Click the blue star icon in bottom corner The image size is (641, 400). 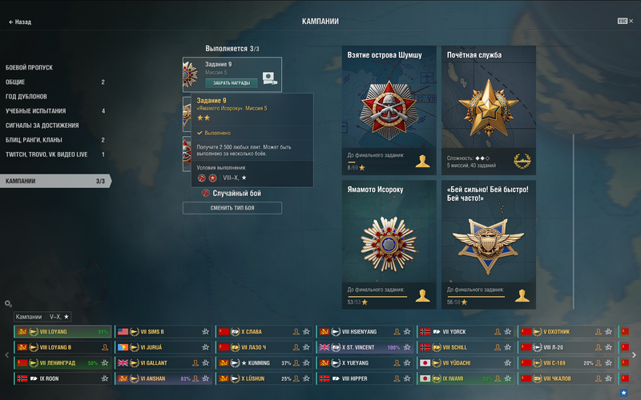pyautogui.click(x=623, y=393)
